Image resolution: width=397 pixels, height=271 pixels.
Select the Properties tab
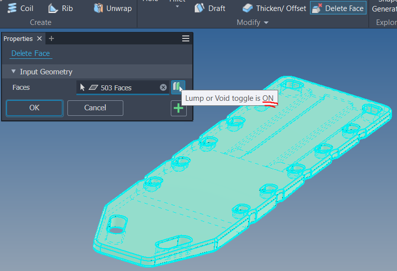(18, 38)
